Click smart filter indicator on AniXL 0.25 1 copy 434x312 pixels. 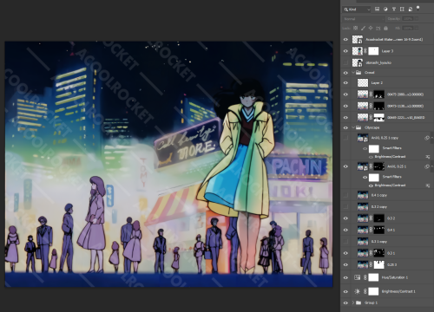[x=427, y=138]
